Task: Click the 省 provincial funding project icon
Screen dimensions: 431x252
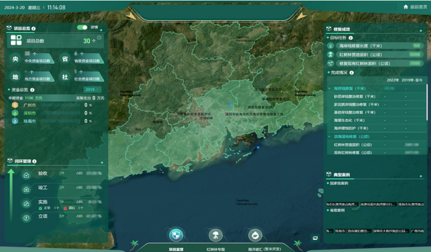Action: (65, 59)
